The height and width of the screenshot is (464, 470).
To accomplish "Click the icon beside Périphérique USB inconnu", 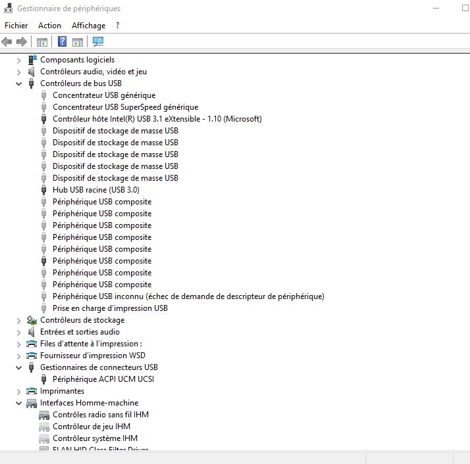I will coord(43,296).
